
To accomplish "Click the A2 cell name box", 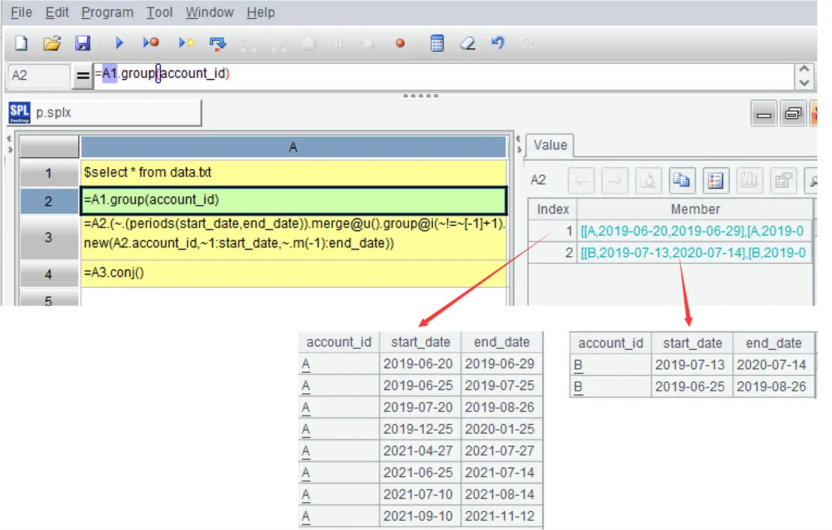I will [x=38, y=75].
